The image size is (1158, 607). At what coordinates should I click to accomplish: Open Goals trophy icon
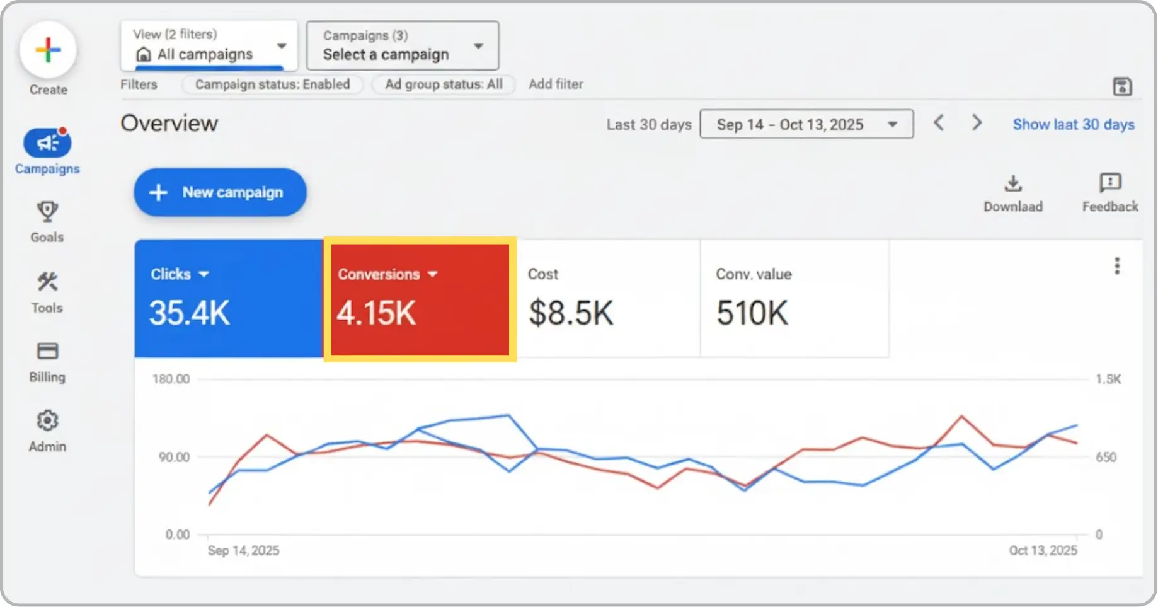tap(47, 212)
